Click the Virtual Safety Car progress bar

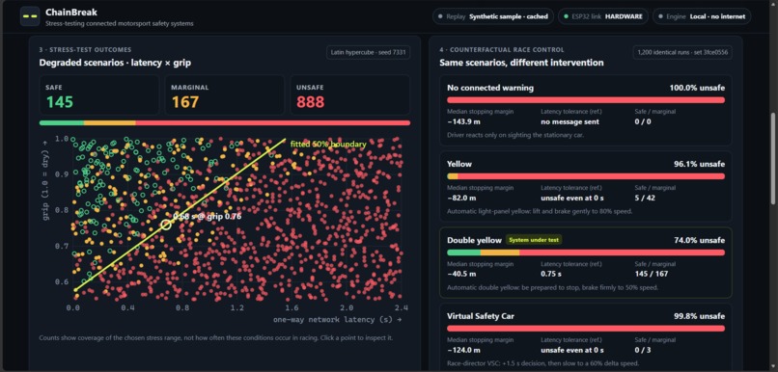tap(586, 329)
